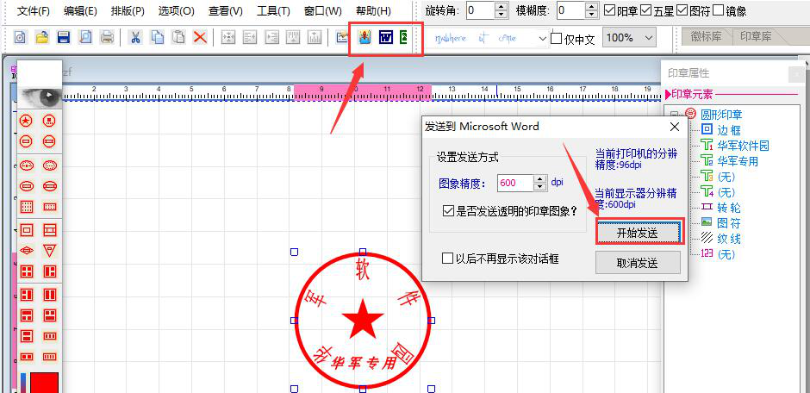The width and height of the screenshot is (810, 393).
Task: Click the 模糊度 value field
Action: point(572,10)
